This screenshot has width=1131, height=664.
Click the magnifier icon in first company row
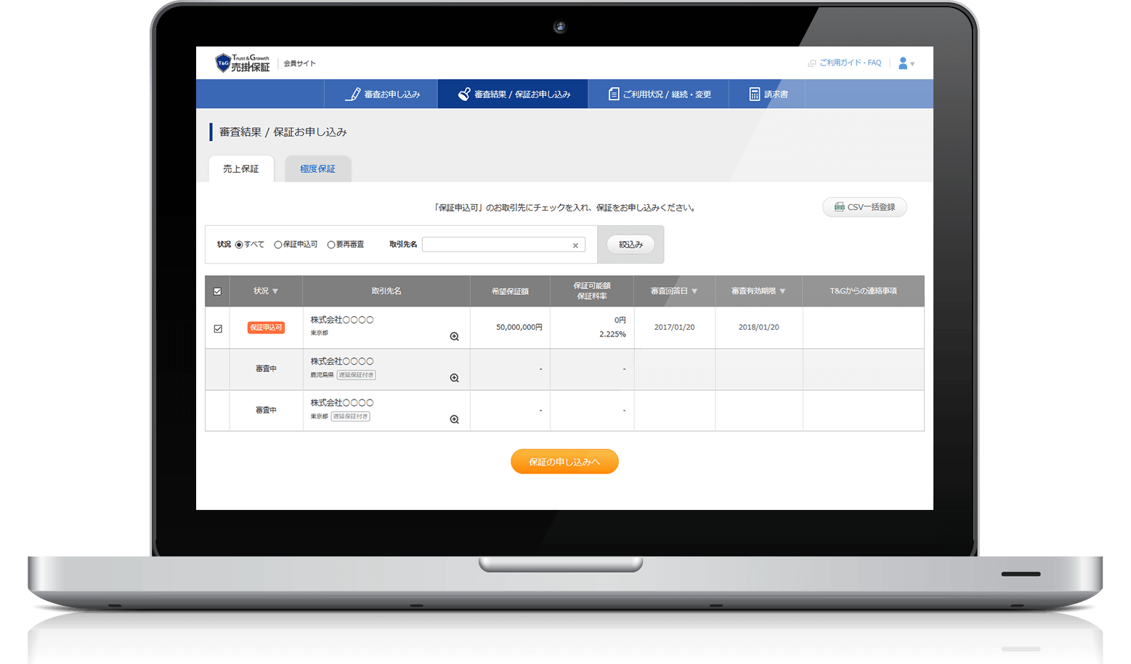coord(454,336)
